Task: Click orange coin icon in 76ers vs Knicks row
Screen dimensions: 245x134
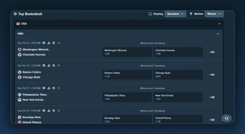Action: [x=59, y=88]
